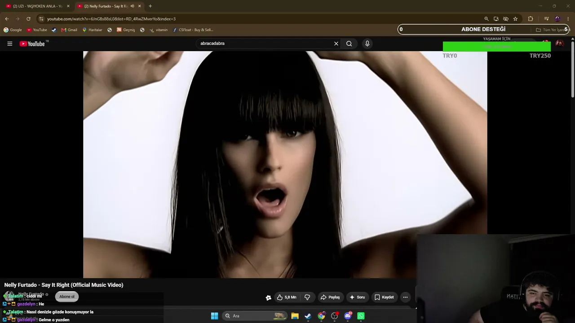Viewport: 575px width, 323px height.
Task: Dislike the Nelly Furtado video
Action: click(x=307, y=297)
